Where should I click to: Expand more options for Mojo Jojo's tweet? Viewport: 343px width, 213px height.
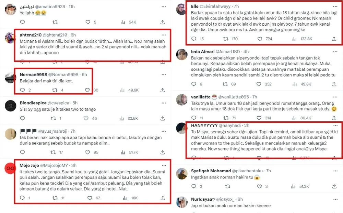164,165
